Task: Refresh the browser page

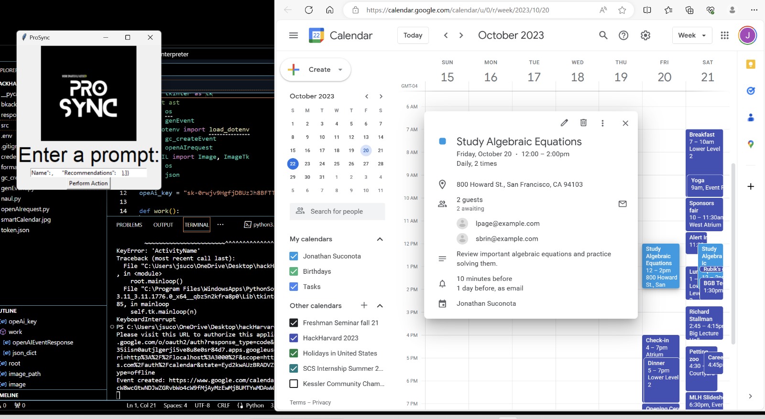Action: [309, 10]
